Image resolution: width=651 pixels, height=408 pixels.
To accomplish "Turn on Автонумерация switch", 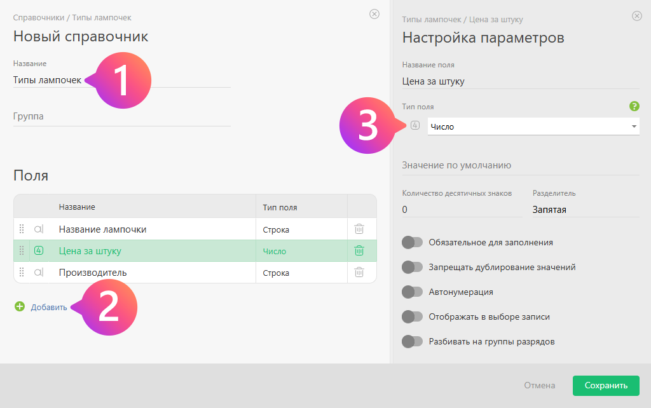I will [412, 292].
